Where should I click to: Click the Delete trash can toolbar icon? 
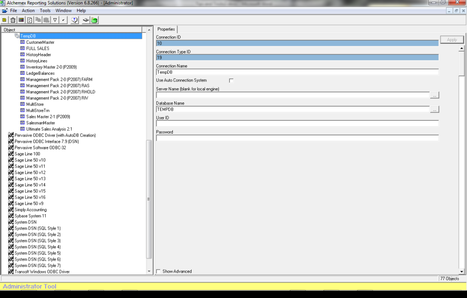click(13, 20)
